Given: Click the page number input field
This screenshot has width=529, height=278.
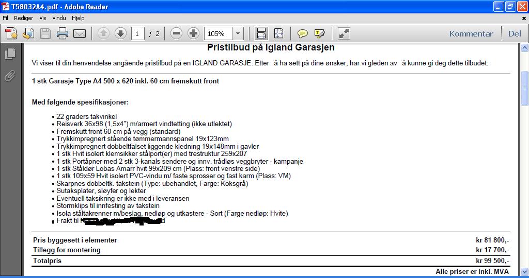Looking at the screenshot, I should point(137,34).
